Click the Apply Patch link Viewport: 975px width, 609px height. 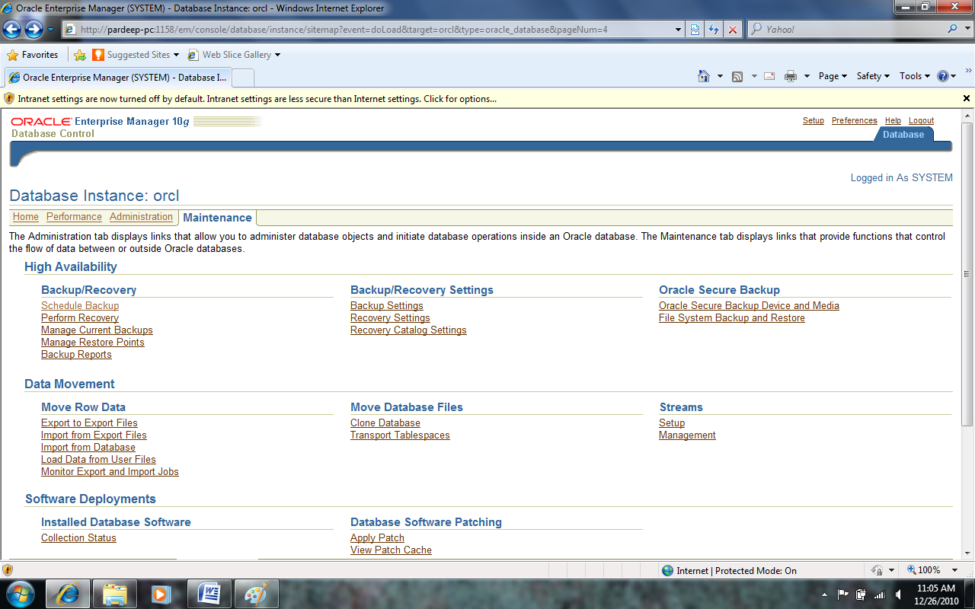tap(377, 538)
